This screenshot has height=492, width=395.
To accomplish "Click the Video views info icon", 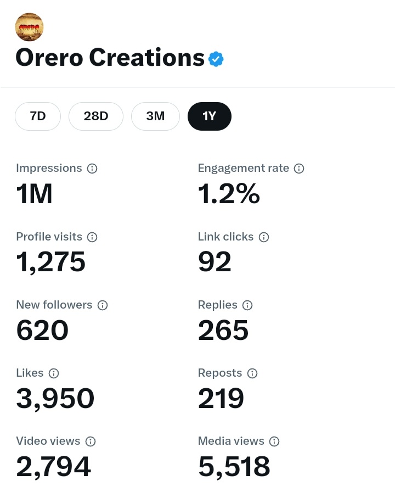I will pos(91,441).
